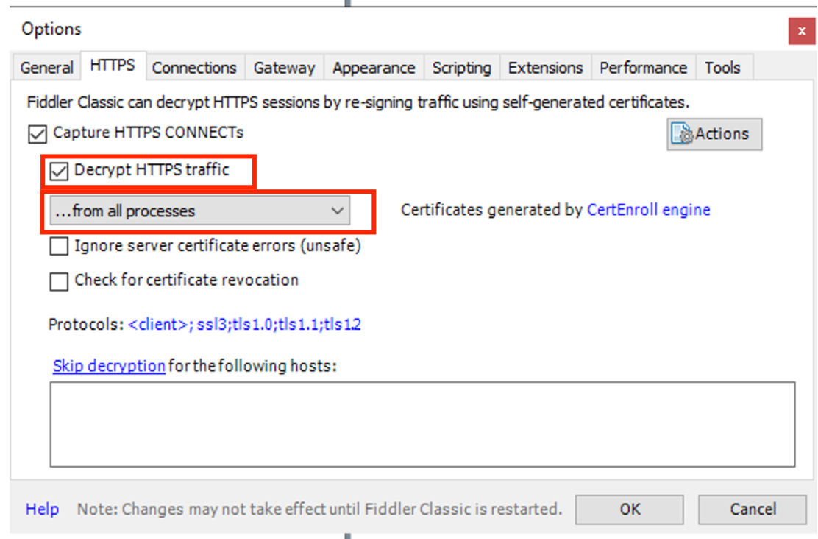Click the Skip decryption link
This screenshot has width=818, height=539.
[x=108, y=366]
